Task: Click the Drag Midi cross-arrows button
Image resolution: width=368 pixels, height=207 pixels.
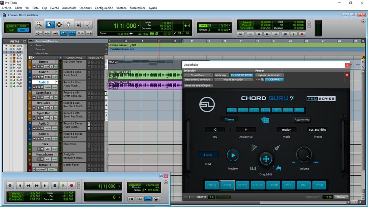Action: pyautogui.click(x=266, y=159)
